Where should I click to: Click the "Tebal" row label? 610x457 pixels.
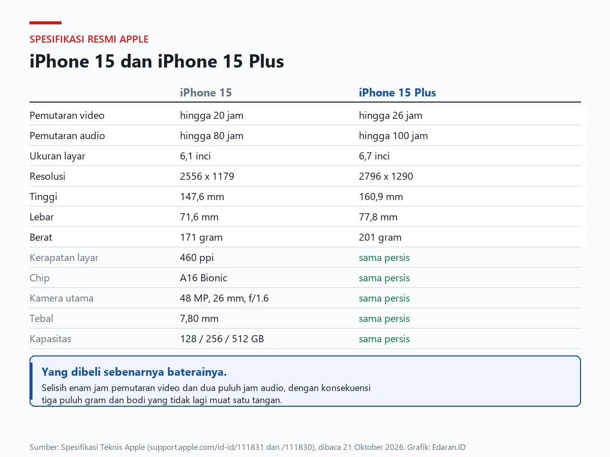41,318
